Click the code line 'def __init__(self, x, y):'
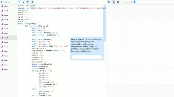 [37, 26]
